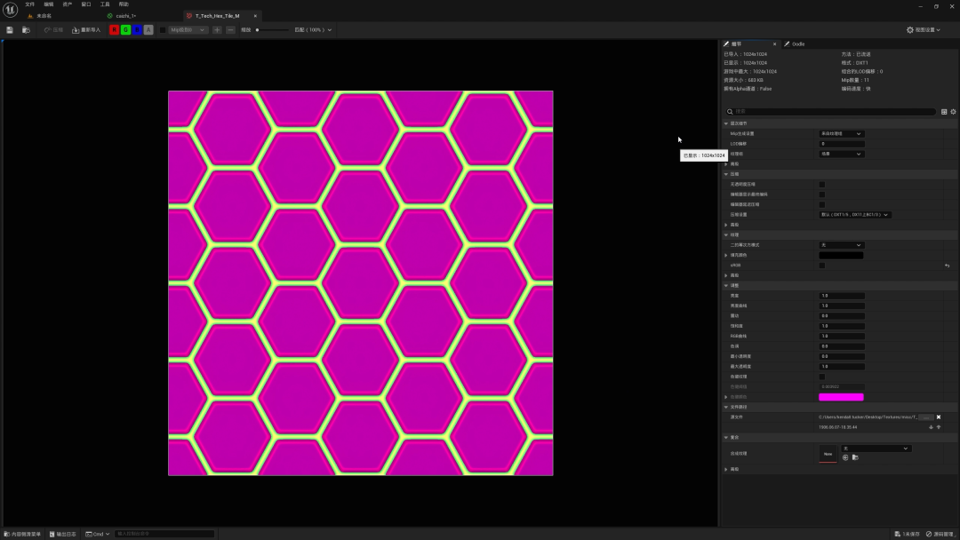Open the View Settings (视图设置) gear menu

click(x=924, y=30)
